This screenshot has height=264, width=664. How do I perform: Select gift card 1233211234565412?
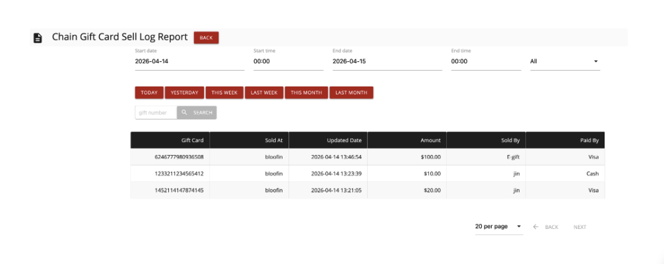(180, 174)
